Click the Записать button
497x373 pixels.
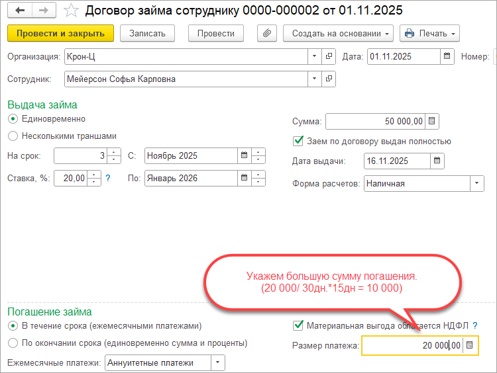click(x=147, y=33)
